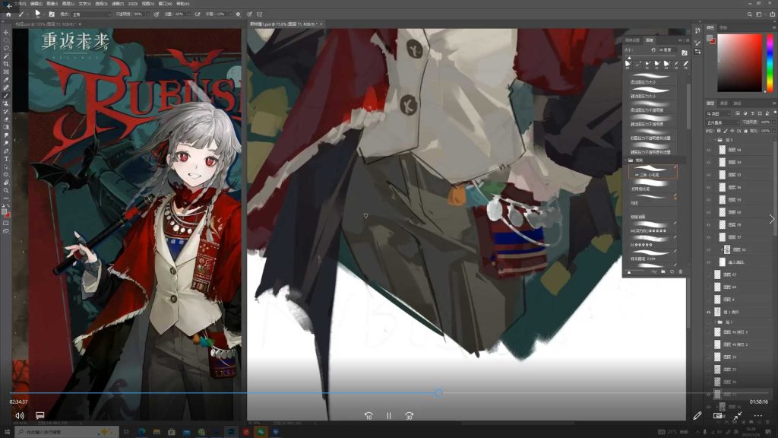Screen dimensions: 778x438
Task: Click the back arrow at top left
Action: click(x=8, y=5)
